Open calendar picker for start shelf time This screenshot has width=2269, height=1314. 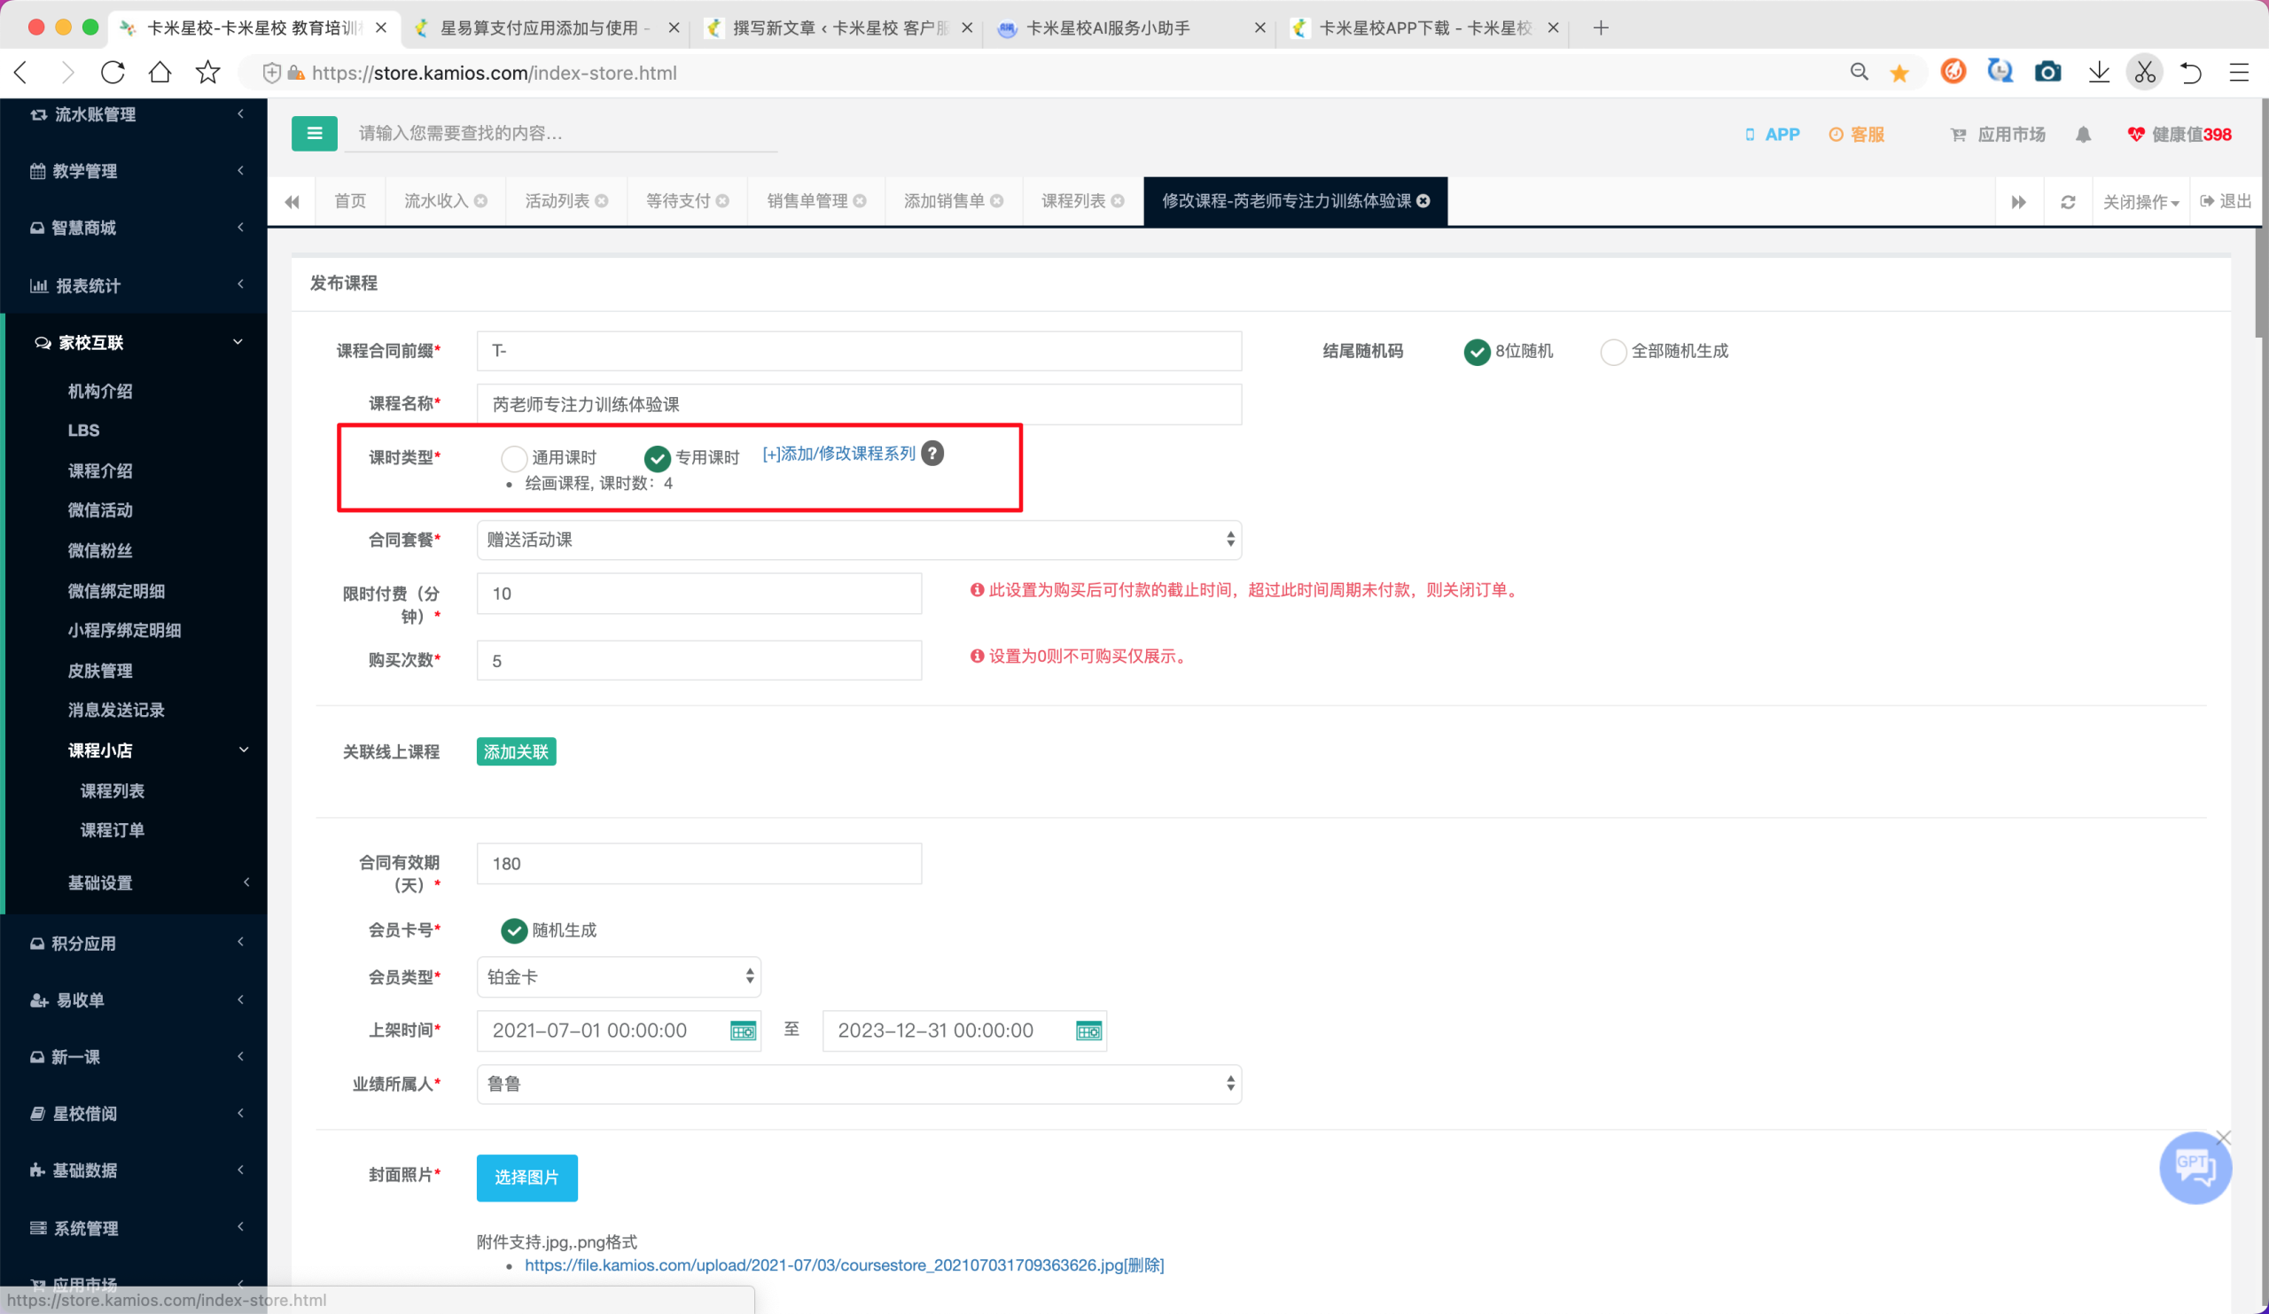click(x=743, y=1030)
